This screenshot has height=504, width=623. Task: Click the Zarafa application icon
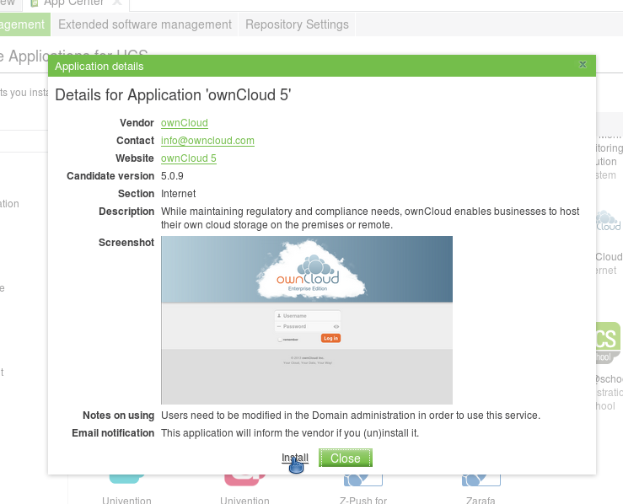pos(481,480)
